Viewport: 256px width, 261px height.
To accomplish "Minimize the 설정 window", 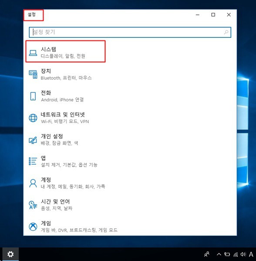I will point(198,15).
